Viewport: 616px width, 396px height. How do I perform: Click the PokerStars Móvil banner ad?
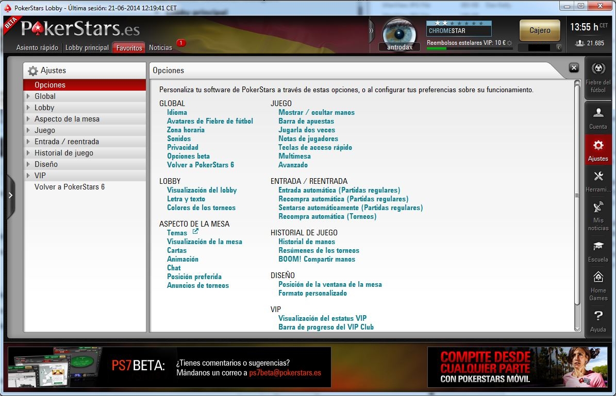pos(517,367)
